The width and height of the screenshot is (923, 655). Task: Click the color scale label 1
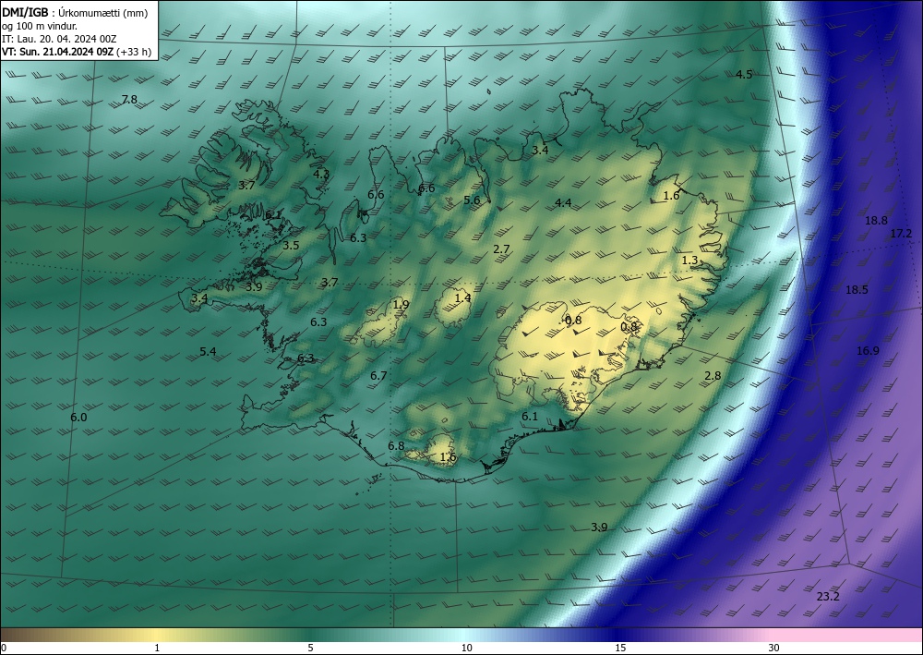[x=157, y=648]
